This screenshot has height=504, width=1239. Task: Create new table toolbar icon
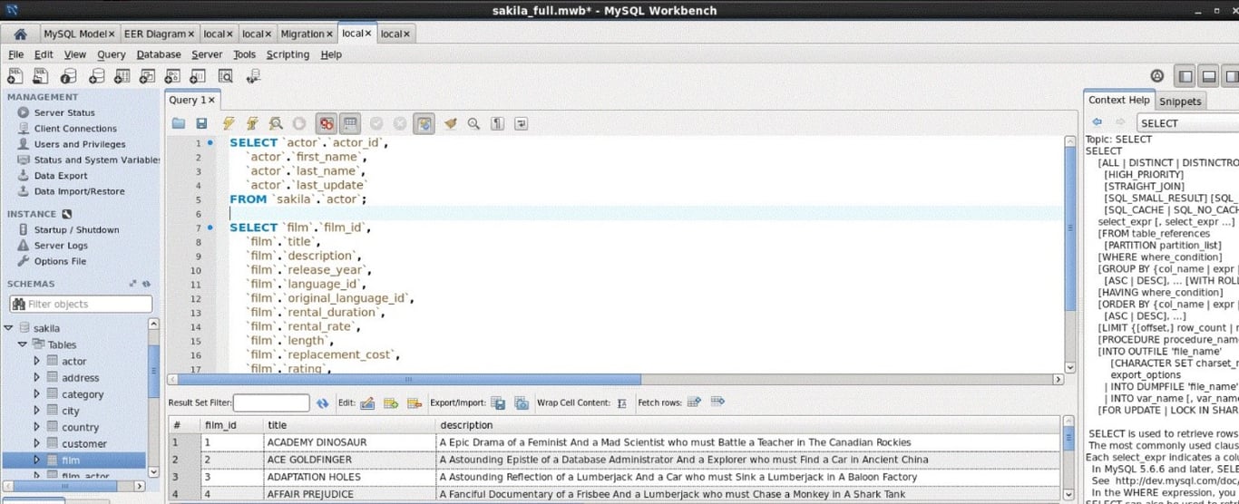[x=122, y=77]
